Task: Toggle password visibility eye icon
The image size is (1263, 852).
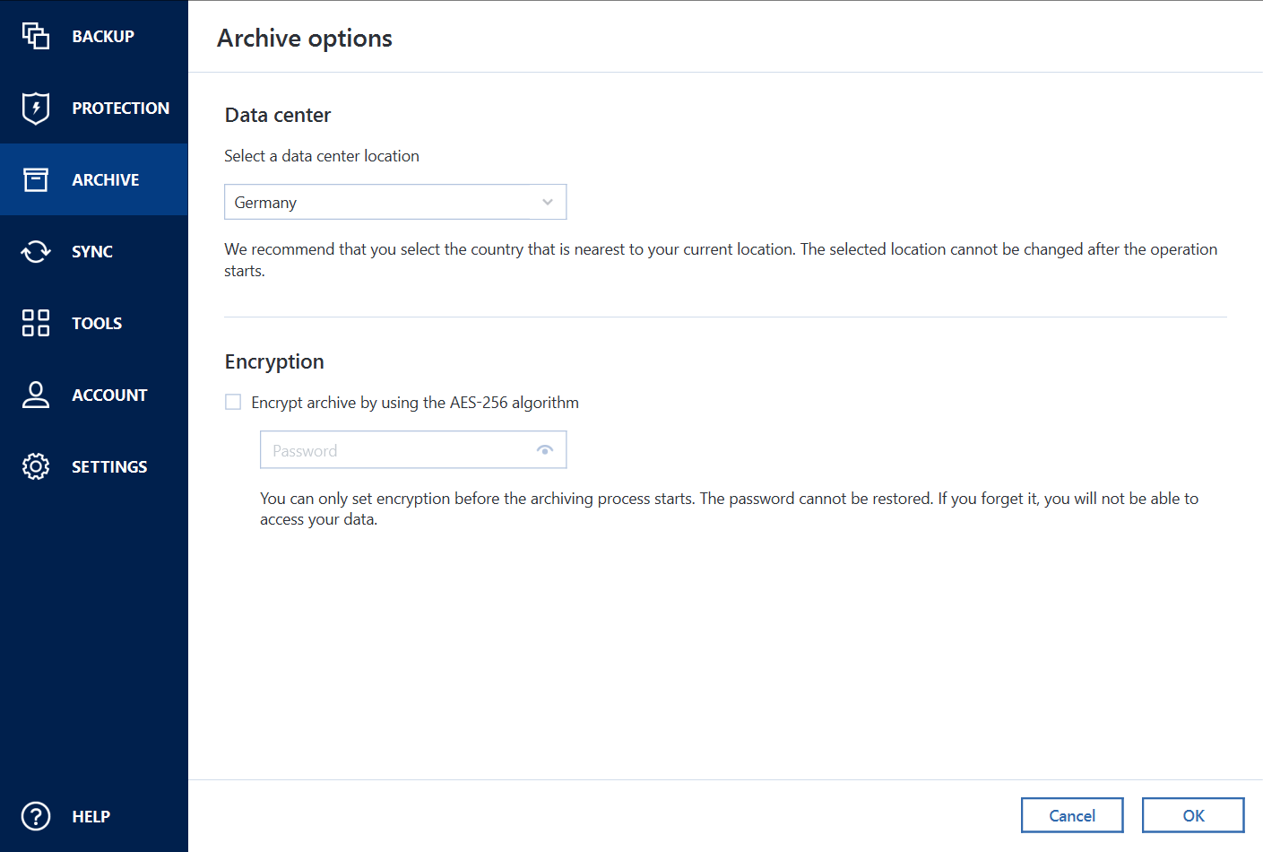Action: click(x=544, y=450)
